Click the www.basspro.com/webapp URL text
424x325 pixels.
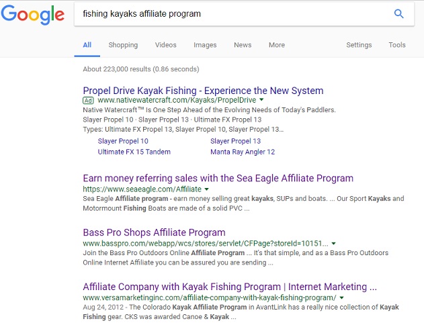coord(206,243)
